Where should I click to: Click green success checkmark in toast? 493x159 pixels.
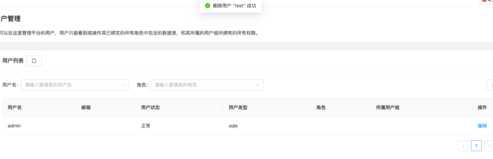pos(208,6)
